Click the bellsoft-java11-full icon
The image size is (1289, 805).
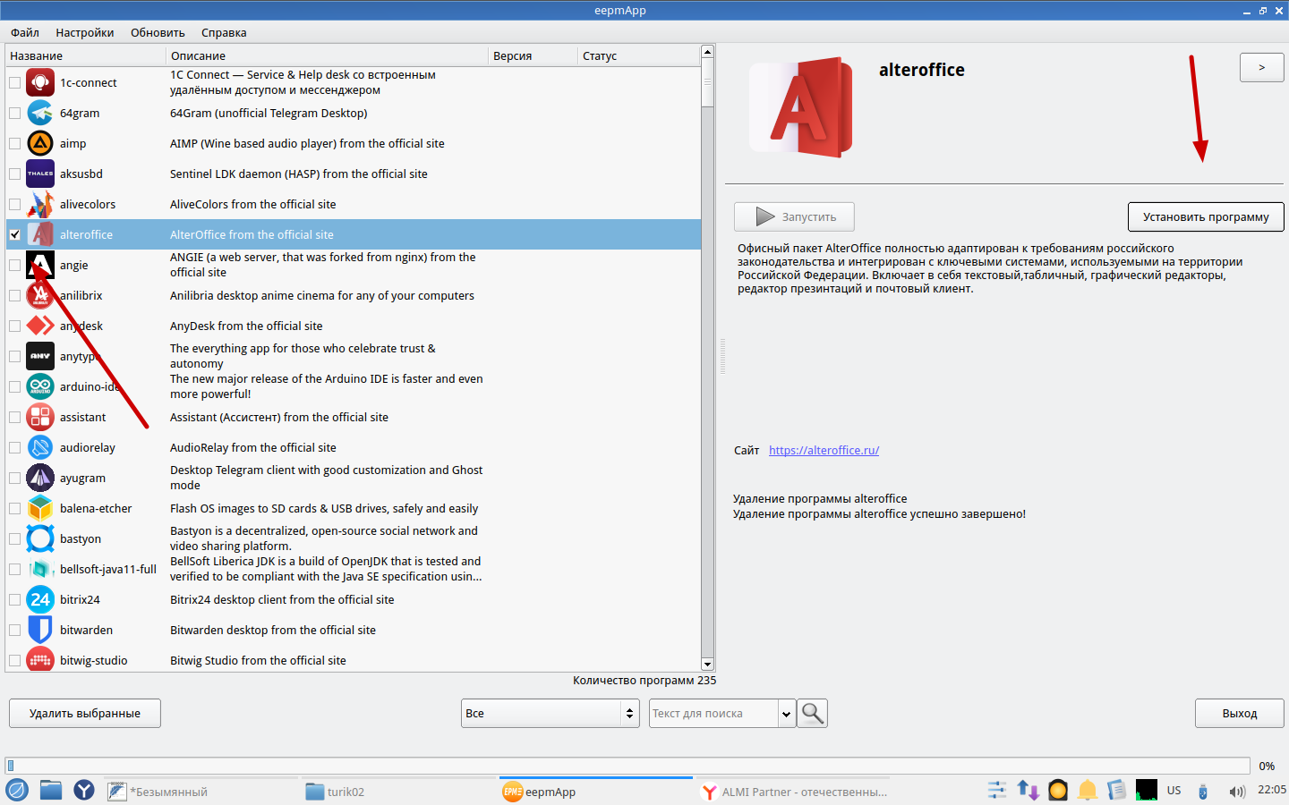click(40, 569)
